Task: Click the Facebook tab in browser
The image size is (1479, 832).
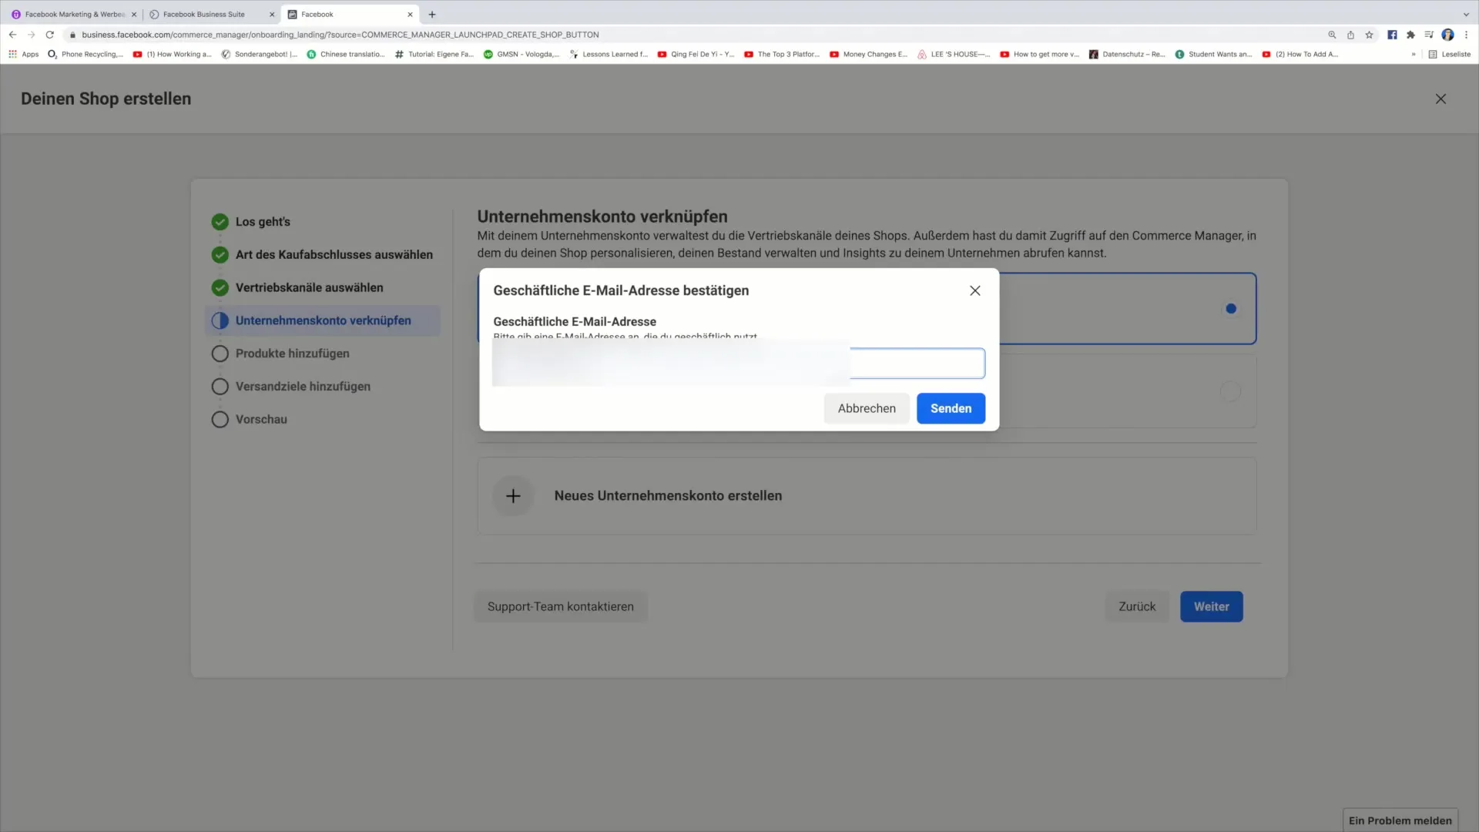Action: 345,13
